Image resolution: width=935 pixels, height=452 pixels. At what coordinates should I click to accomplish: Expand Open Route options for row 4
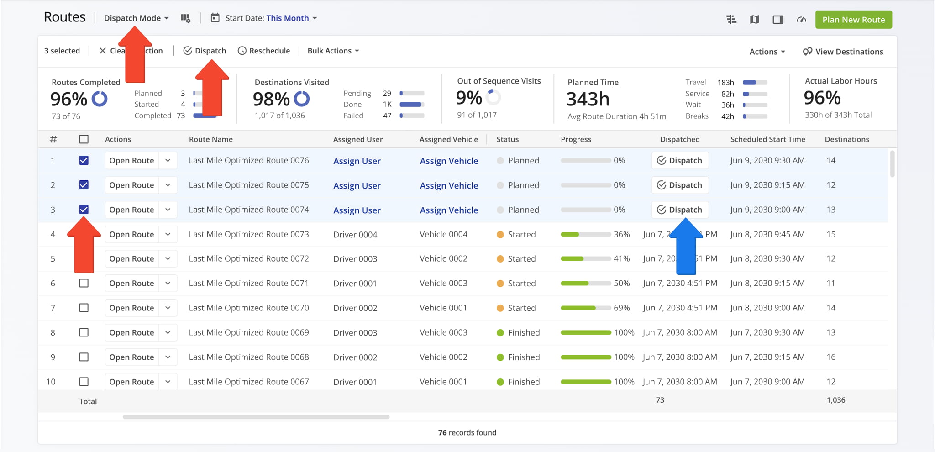click(x=168, y=234)
